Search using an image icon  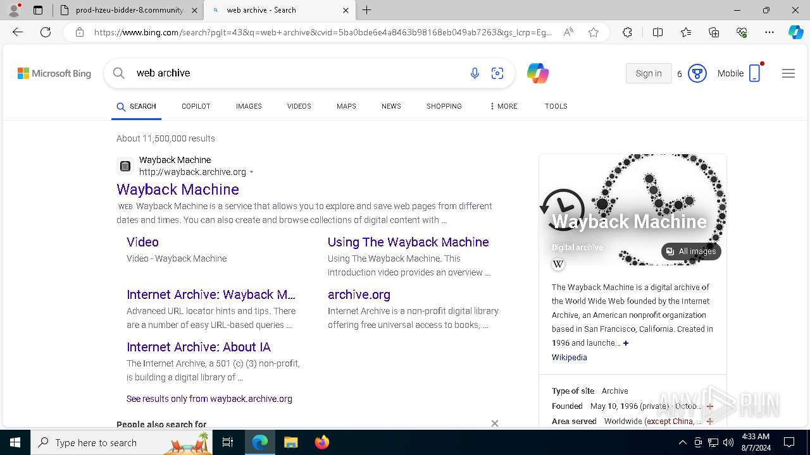[497, 73]
